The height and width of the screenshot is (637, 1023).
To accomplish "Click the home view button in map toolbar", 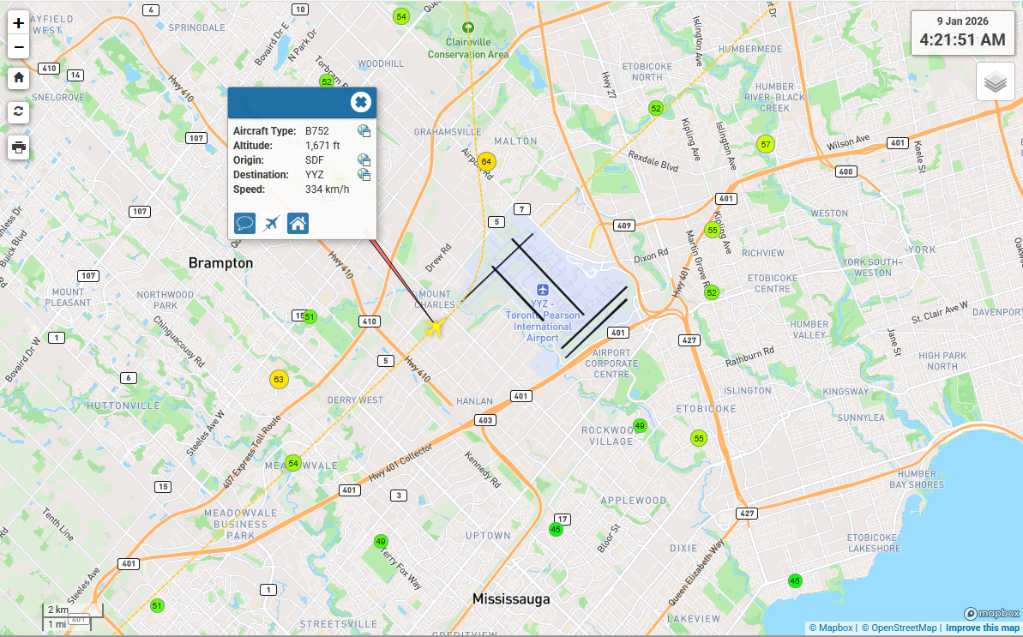I will click(x=19, y=78).
